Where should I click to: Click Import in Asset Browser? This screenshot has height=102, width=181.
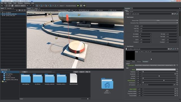coord(76,72)
